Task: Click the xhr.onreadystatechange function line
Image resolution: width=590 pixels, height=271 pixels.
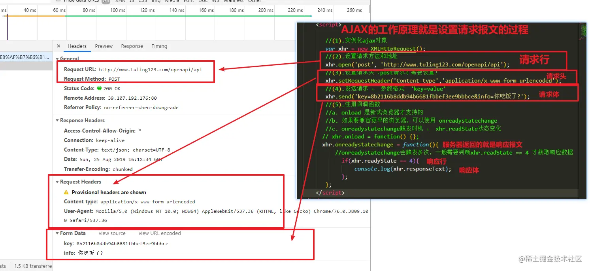Action: coord(380,144)
